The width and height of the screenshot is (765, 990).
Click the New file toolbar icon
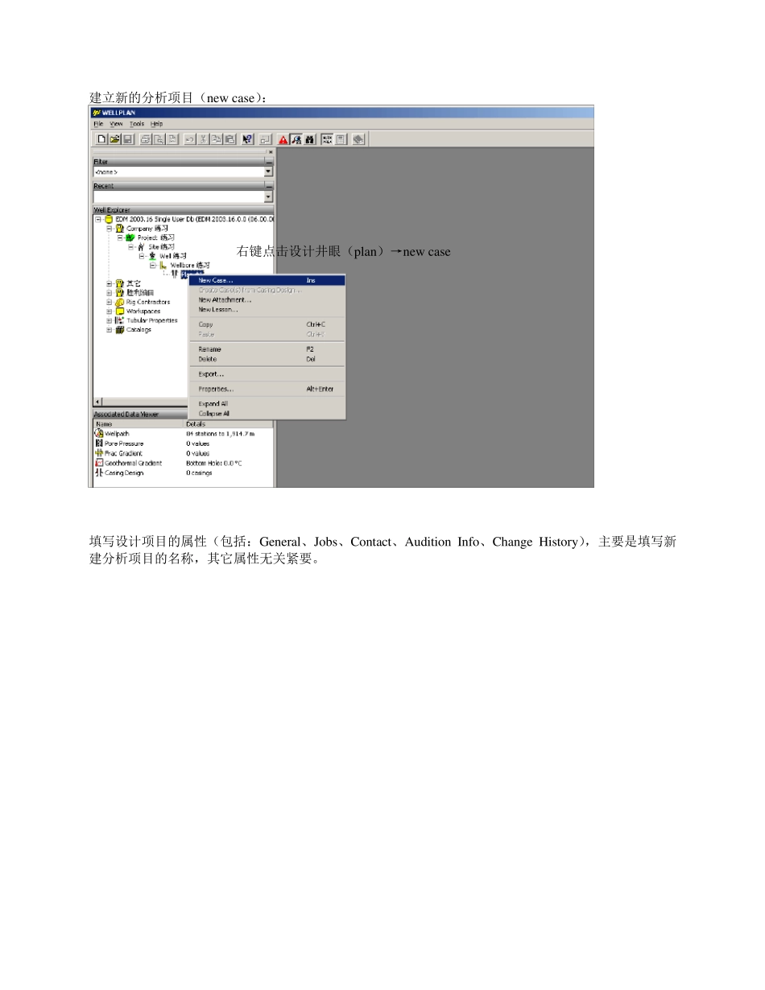101,139
